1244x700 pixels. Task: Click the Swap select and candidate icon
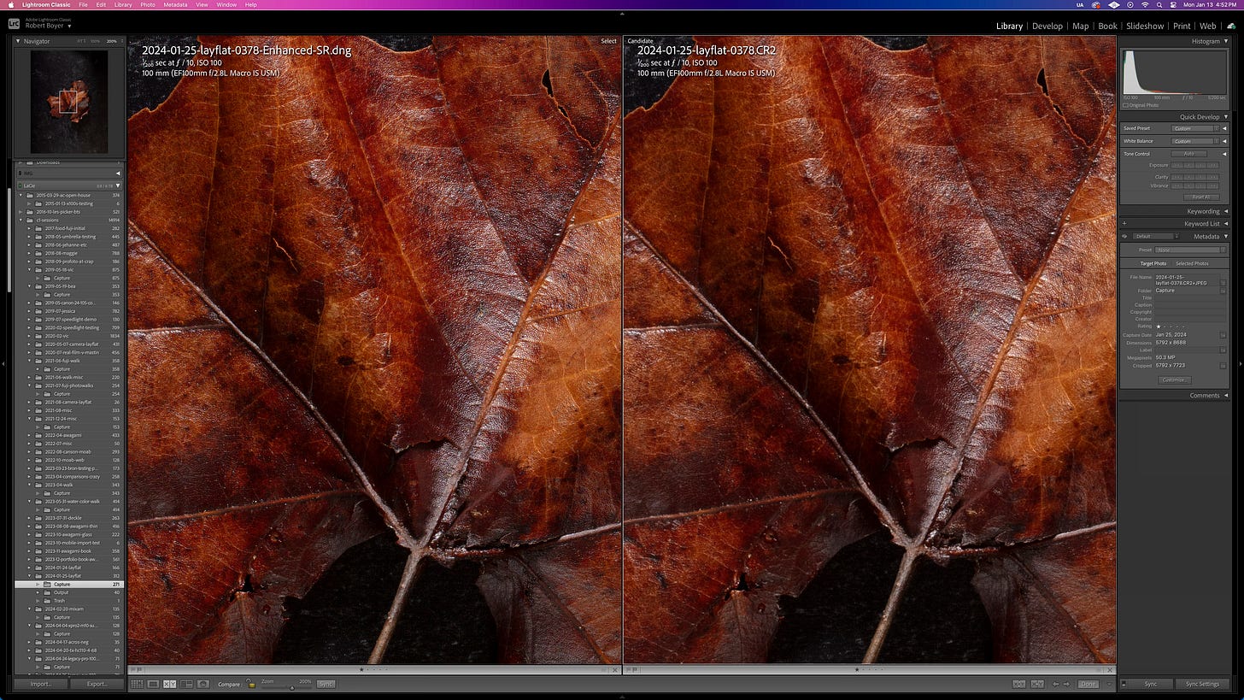[1019, 684]
